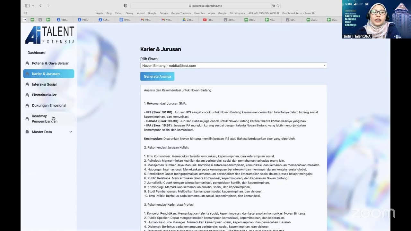Screen dimensions: 411x231
Task: Switch to the YouTube (58... tab
Action: (208, 20)
